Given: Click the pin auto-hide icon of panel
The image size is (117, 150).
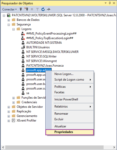Looking at the screenshot, I should (x=110, y=3).
